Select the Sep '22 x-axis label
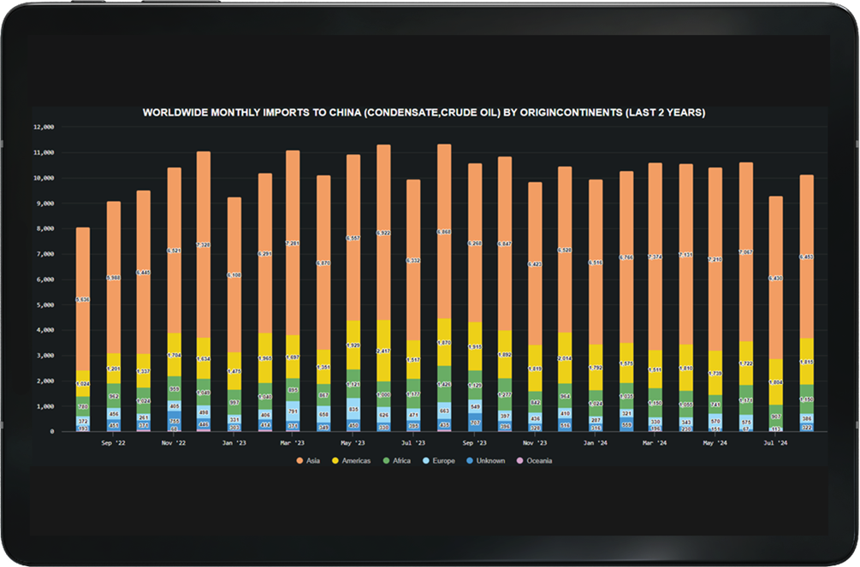The height and width of the screenshot is (567, 860). point(113,444)
